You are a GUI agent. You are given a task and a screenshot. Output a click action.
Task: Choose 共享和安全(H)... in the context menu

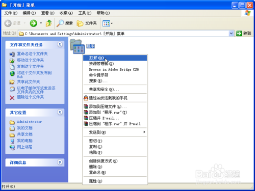click(115, 89)
